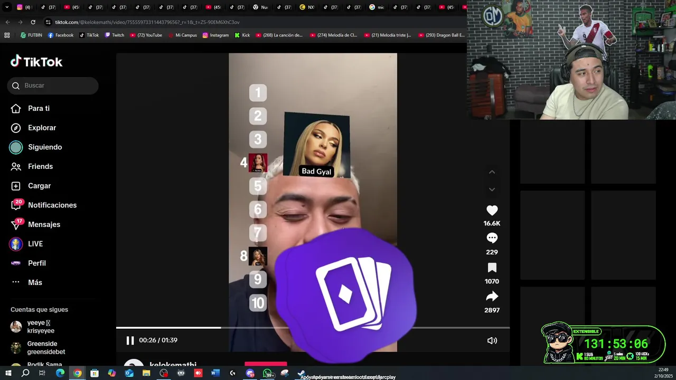Click the browser forward arrow
The height and width of the screenshot is (380, 676).
coord(20,22)
